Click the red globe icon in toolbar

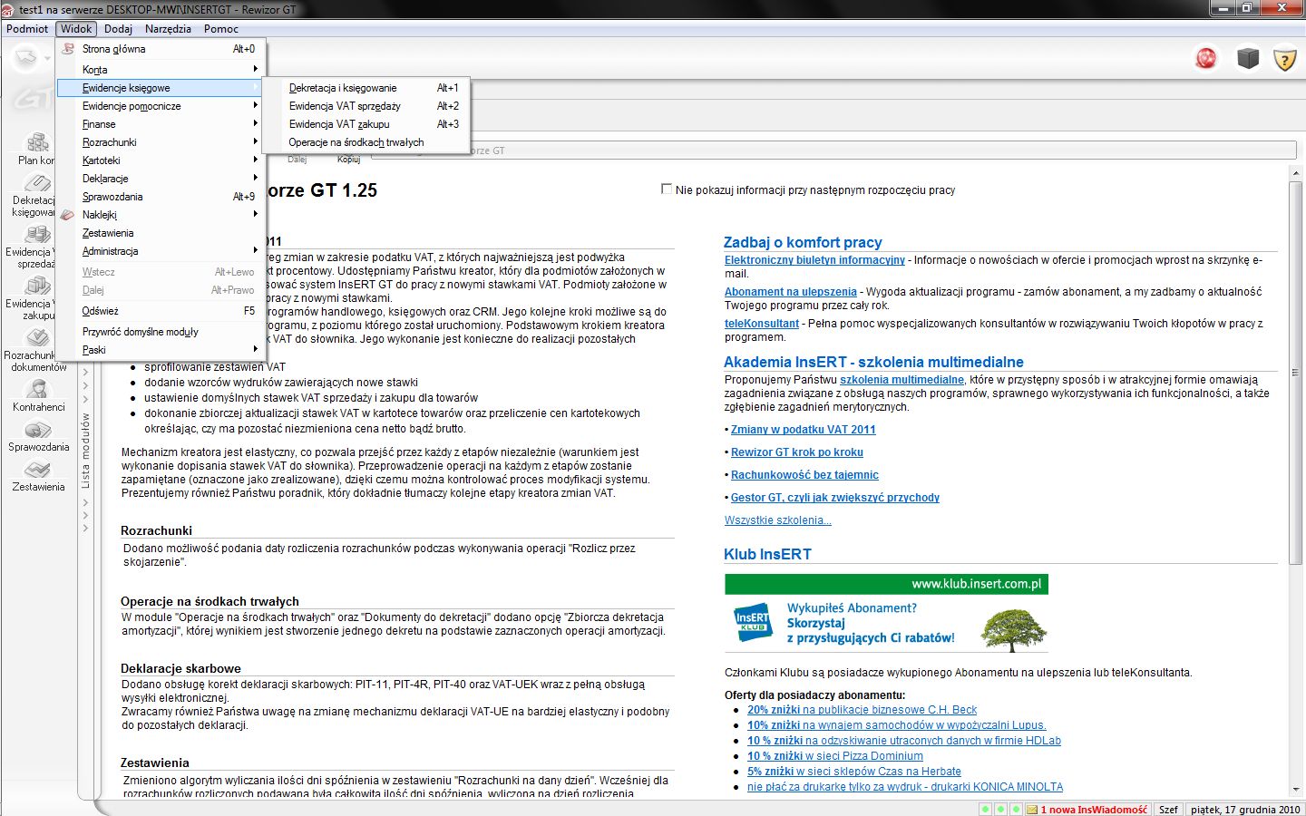point(1206,59)
